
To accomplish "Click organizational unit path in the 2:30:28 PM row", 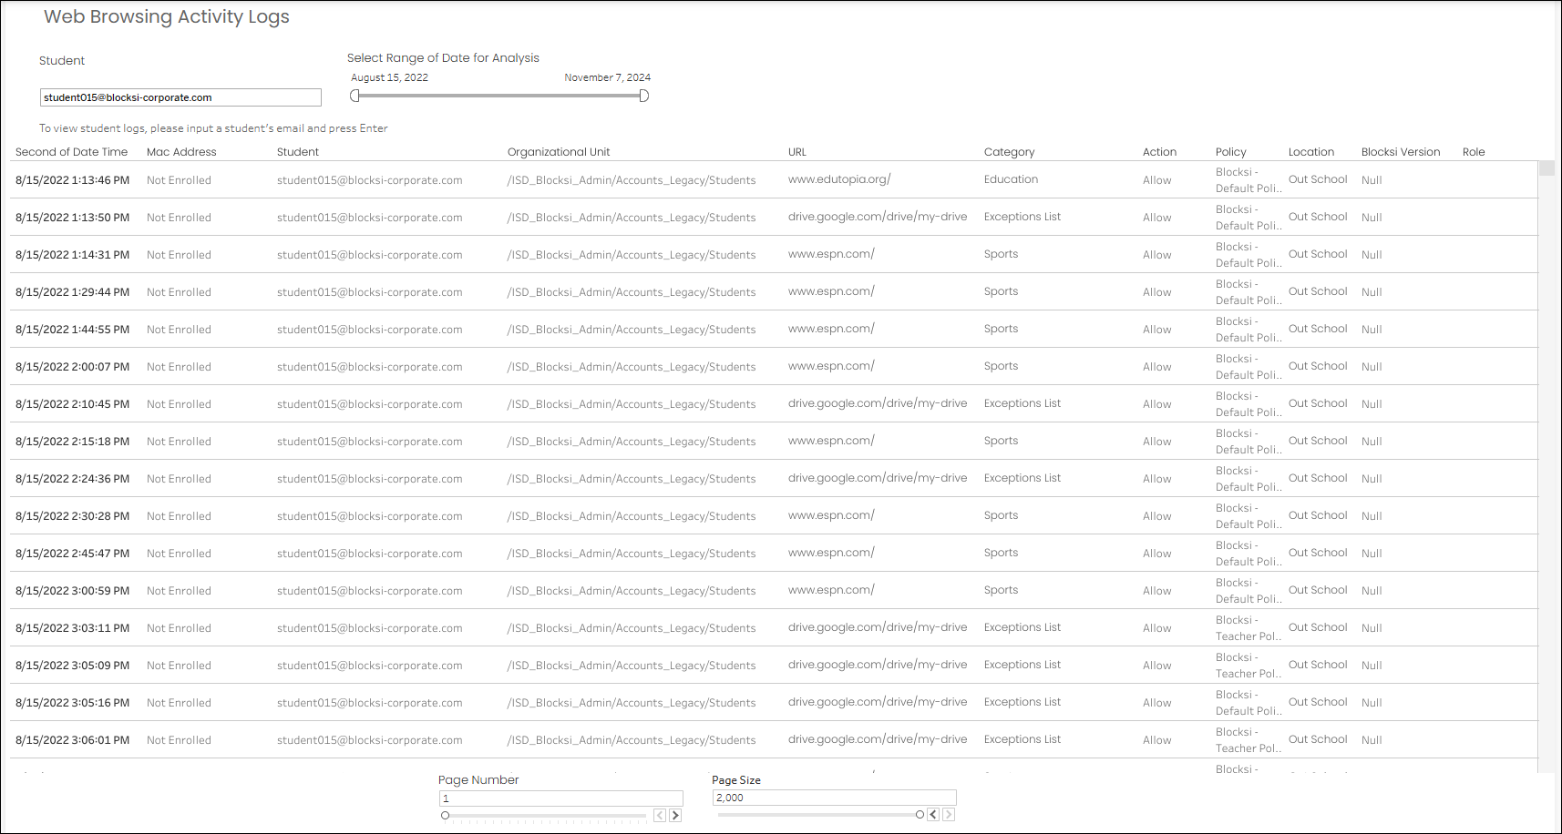I will (x=632, y=516).
